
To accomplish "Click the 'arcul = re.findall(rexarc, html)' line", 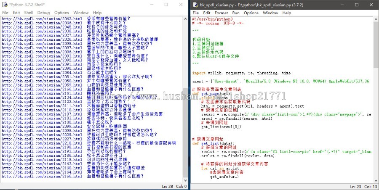I will pyautogui.click(x=237, y=119).
